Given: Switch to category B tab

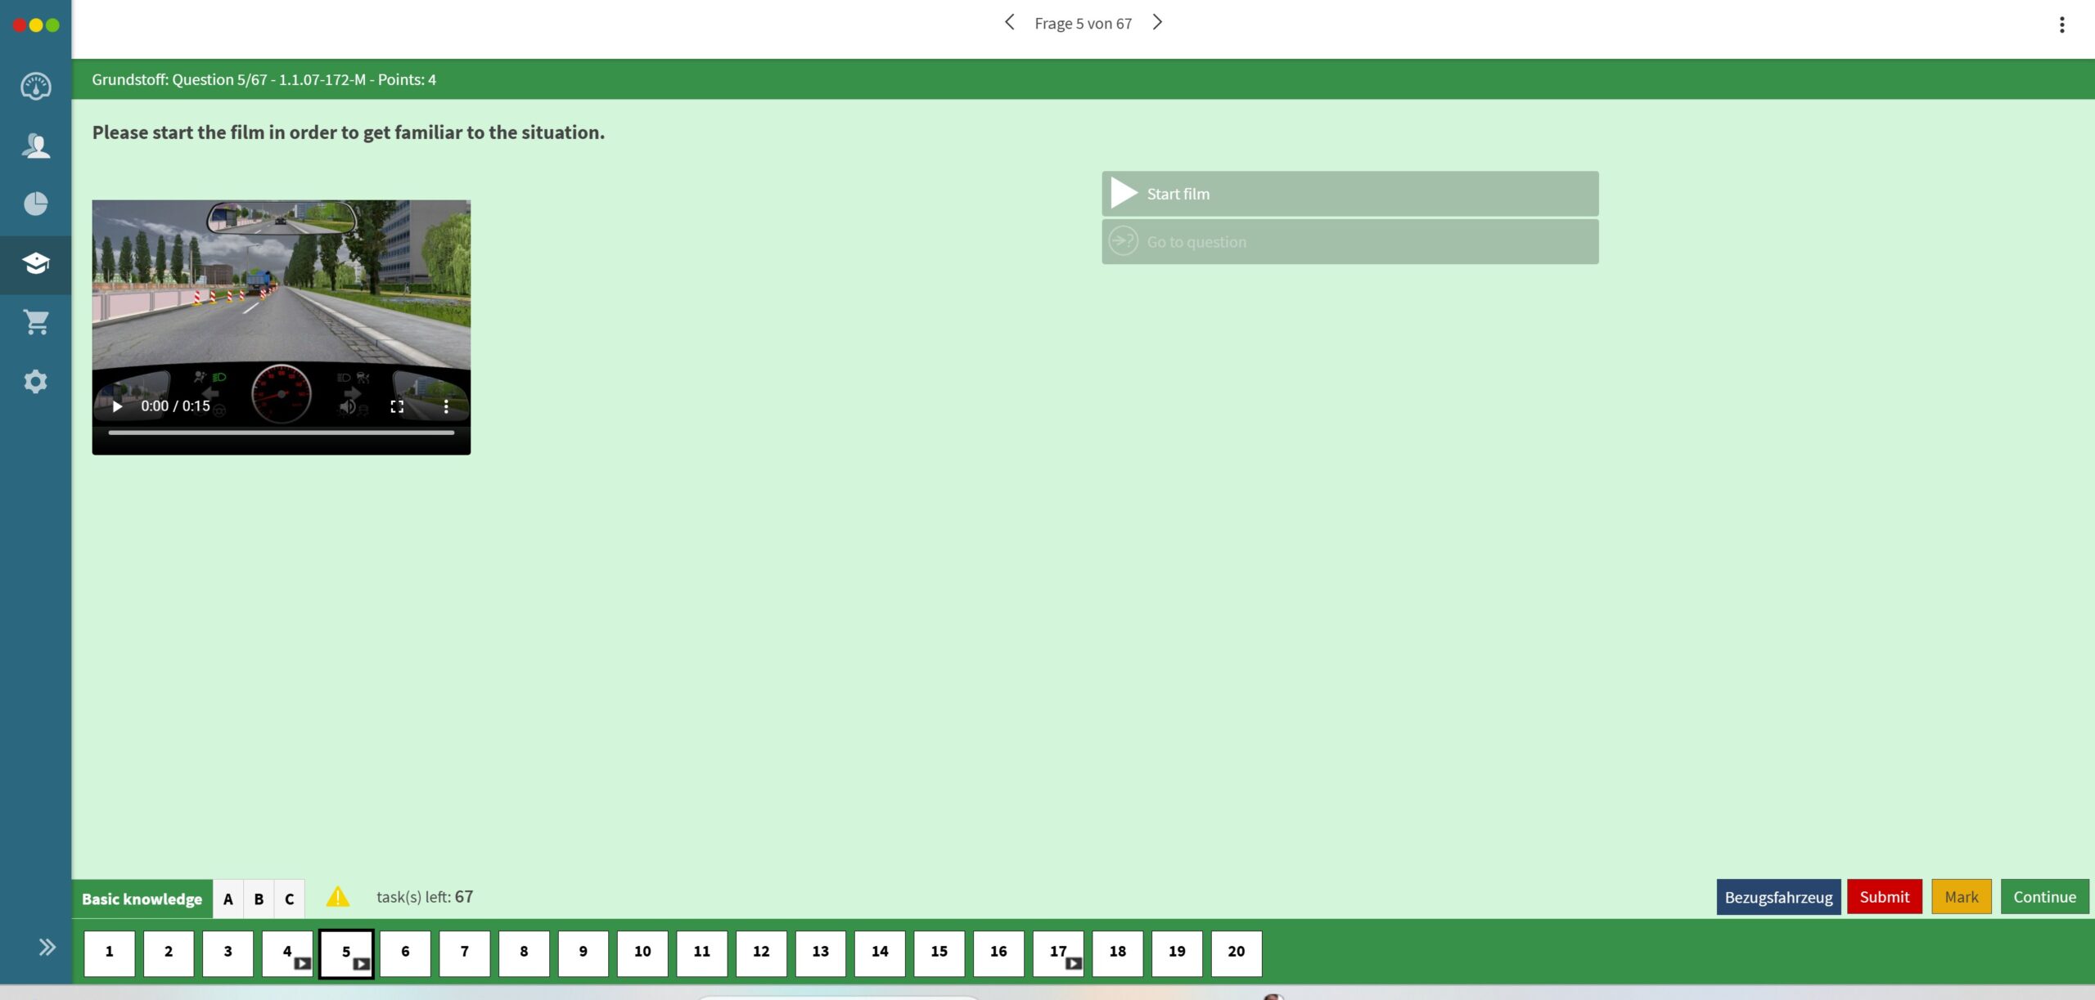Looking at the screenshot, I should (x=259, y=899).
